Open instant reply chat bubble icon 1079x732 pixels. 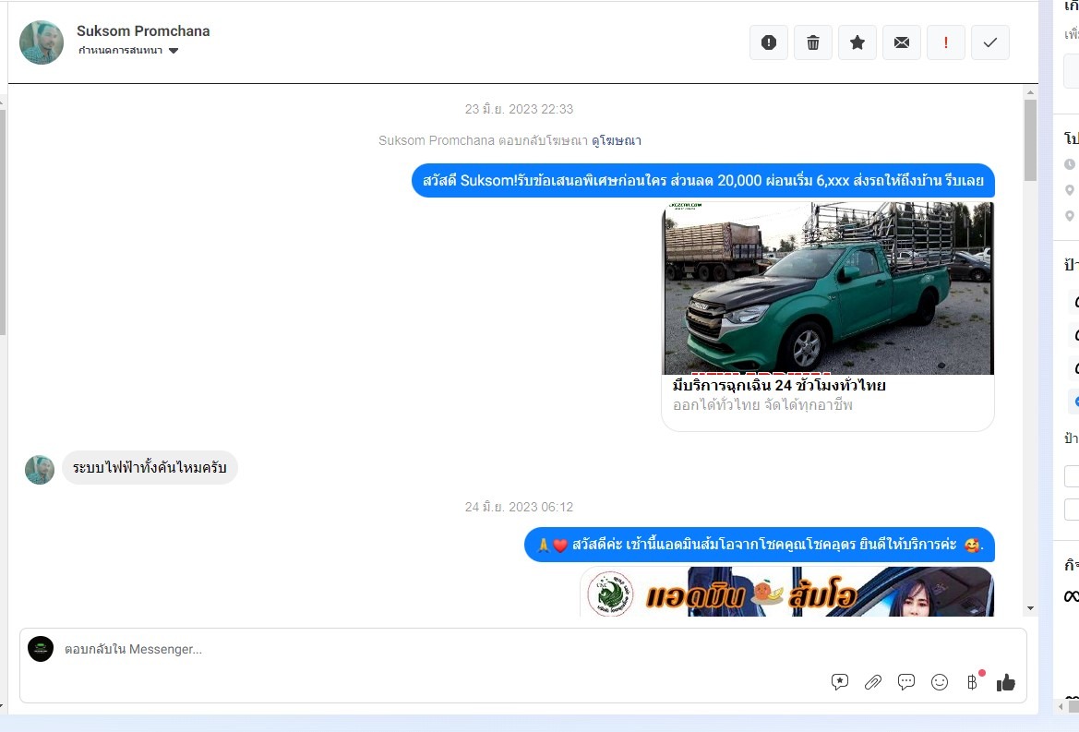[x=906, y=682]
